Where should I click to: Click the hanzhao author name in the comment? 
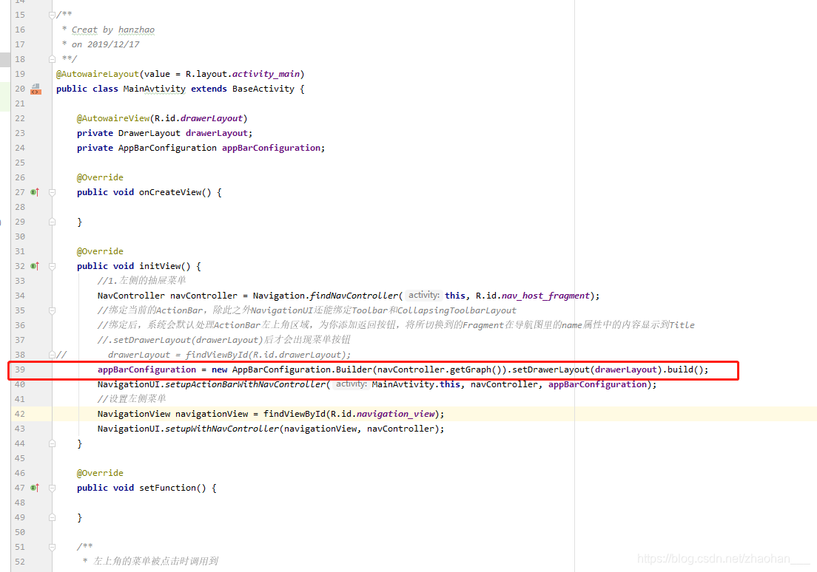pyautogui.click(x=136, y=30)
